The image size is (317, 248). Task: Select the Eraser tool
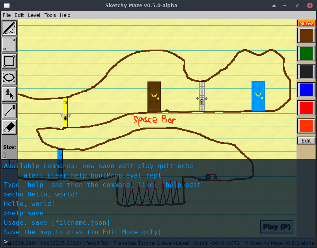pyautogui.click(x=9, y=127)
